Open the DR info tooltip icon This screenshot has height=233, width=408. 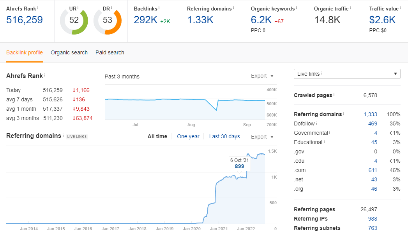111,8
